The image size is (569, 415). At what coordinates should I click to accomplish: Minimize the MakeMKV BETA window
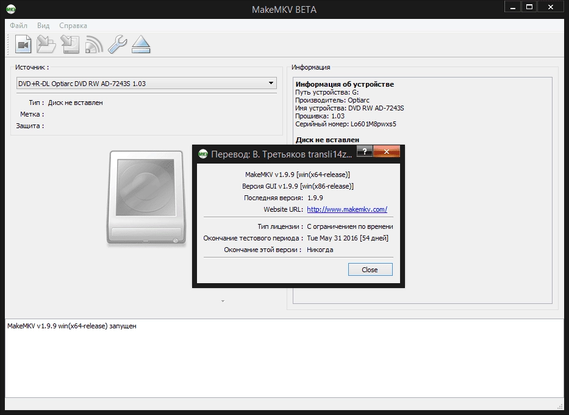[513, 7]
